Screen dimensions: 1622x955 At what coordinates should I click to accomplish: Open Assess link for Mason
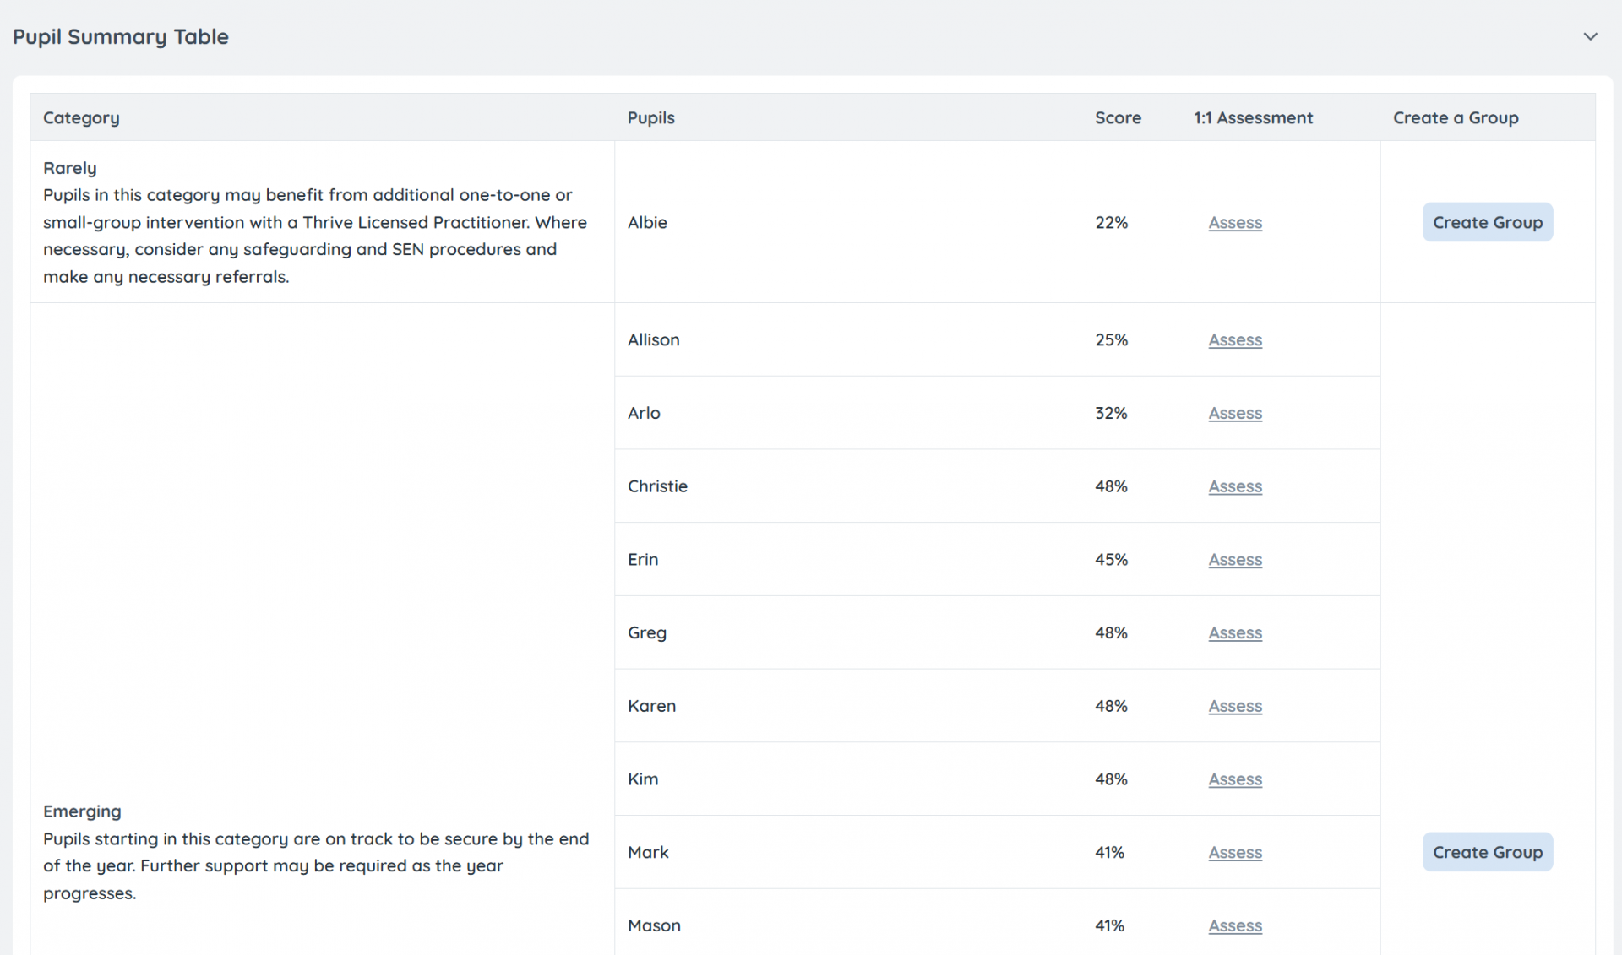[1234, 925]
